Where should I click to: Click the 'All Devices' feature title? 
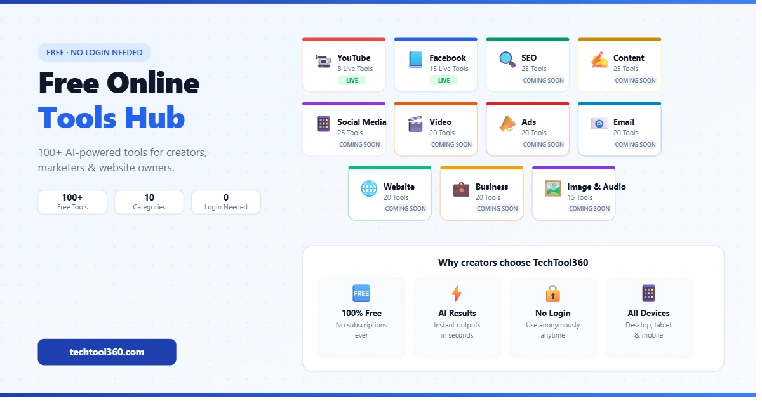[x=648, y=313]
